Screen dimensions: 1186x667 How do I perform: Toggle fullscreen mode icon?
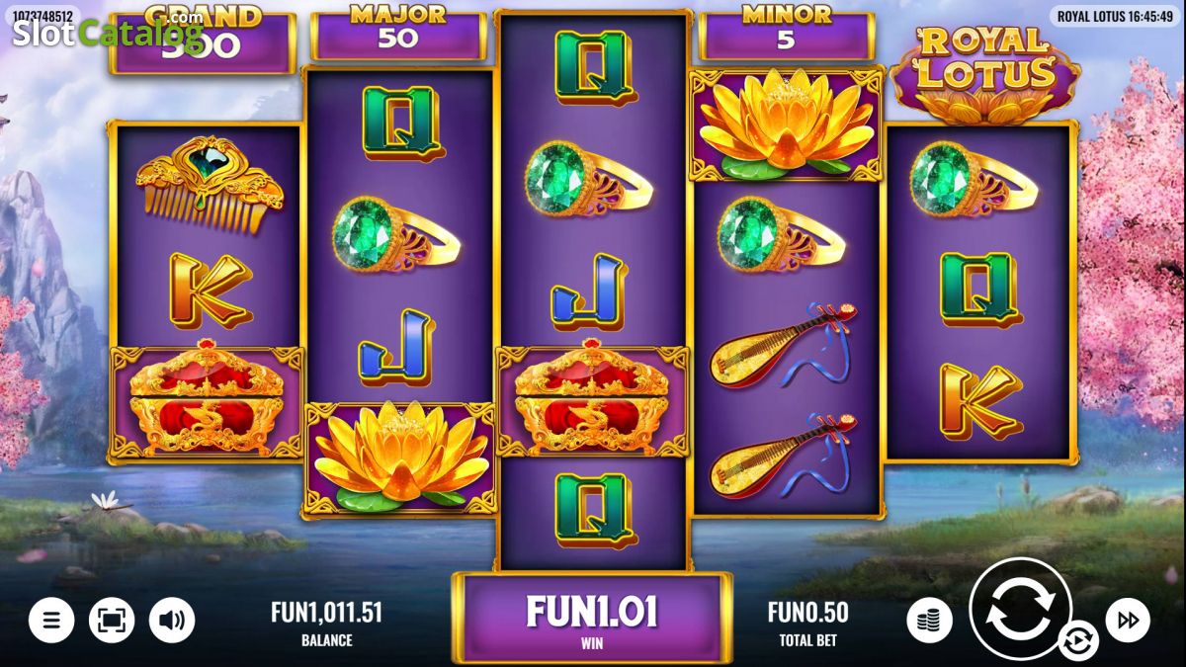(112, 621)
